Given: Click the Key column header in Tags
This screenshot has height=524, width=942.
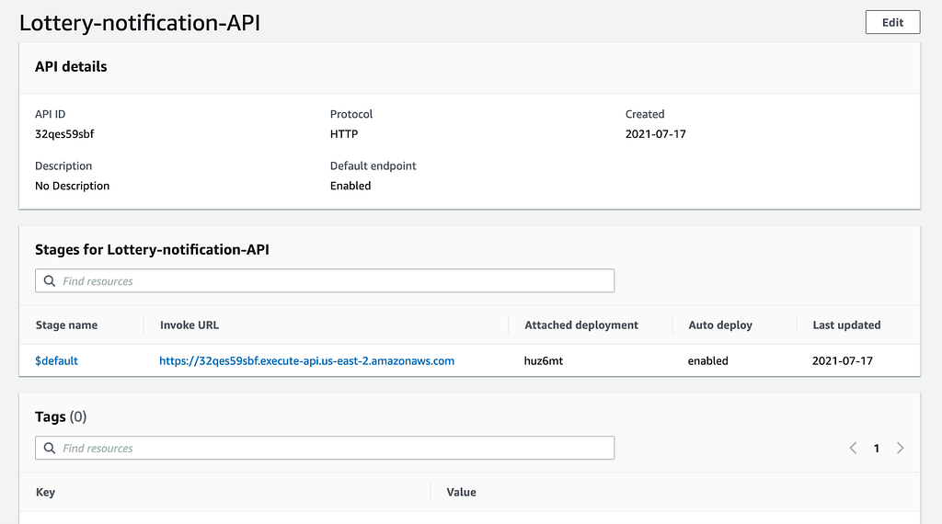Looking at the screenshot, I should (x=46, y=492).
